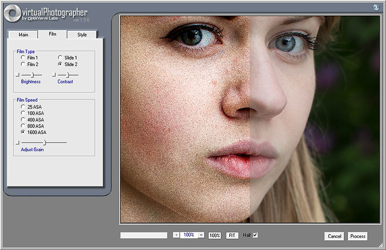Click the zoom in plus button
This screenshot has height=250, width=386.
tap(177, 235)
